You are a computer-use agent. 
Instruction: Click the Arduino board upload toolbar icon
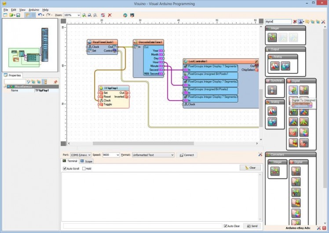(132, 15)
